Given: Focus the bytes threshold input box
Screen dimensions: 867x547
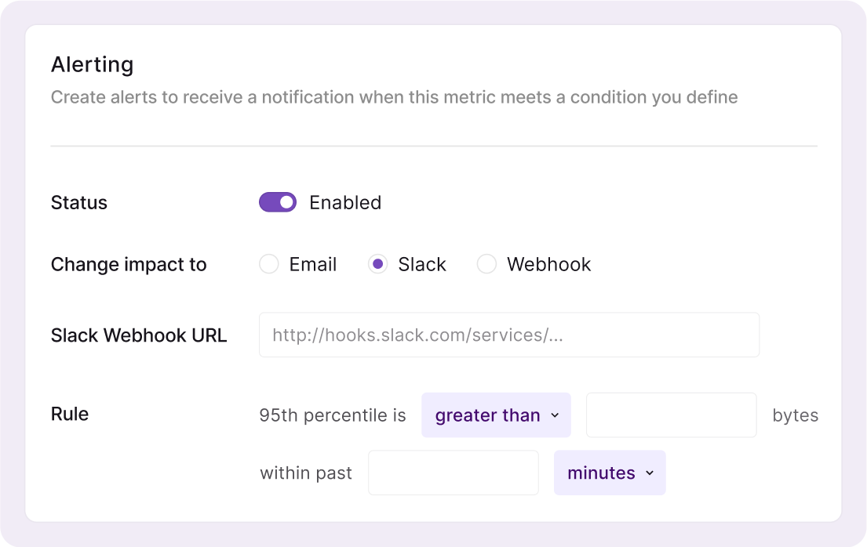Looking at the screenshot, I should coord(671,415).
